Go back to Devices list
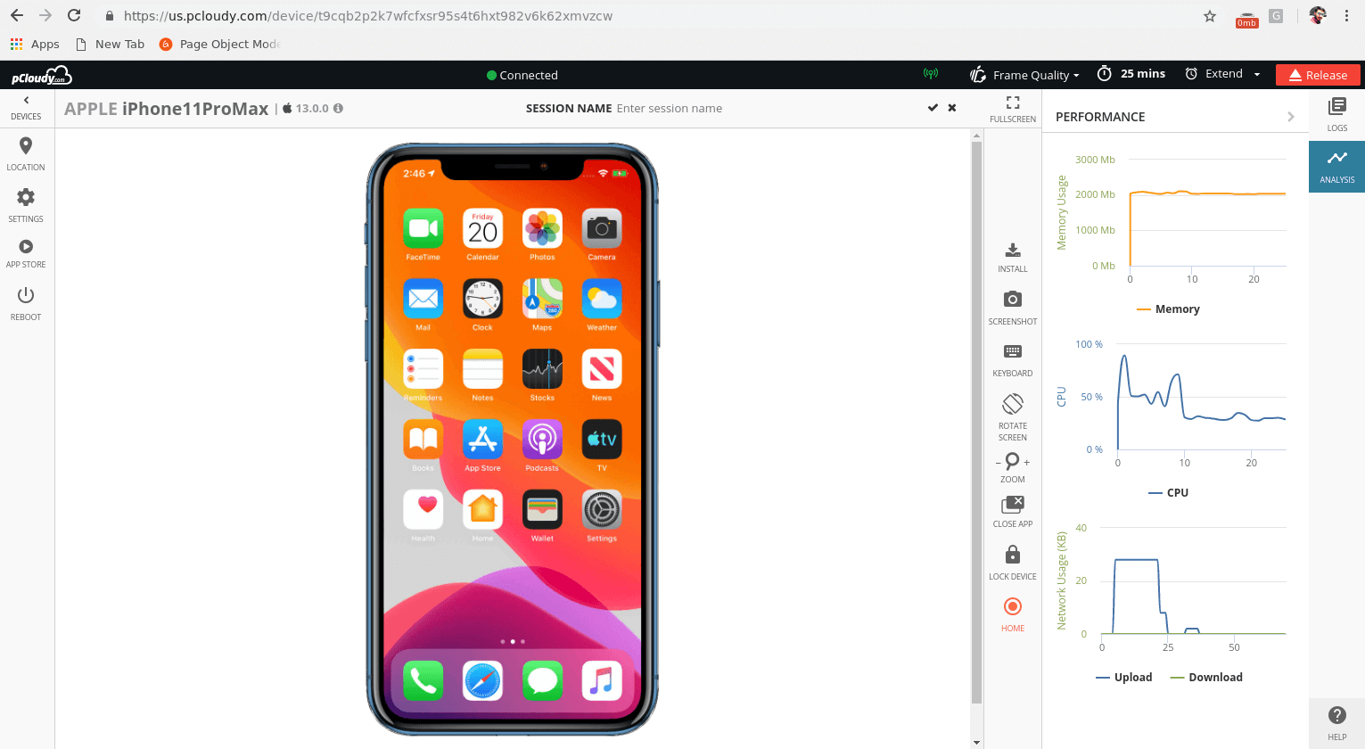Screen dimensions: 1365x749 26,108
